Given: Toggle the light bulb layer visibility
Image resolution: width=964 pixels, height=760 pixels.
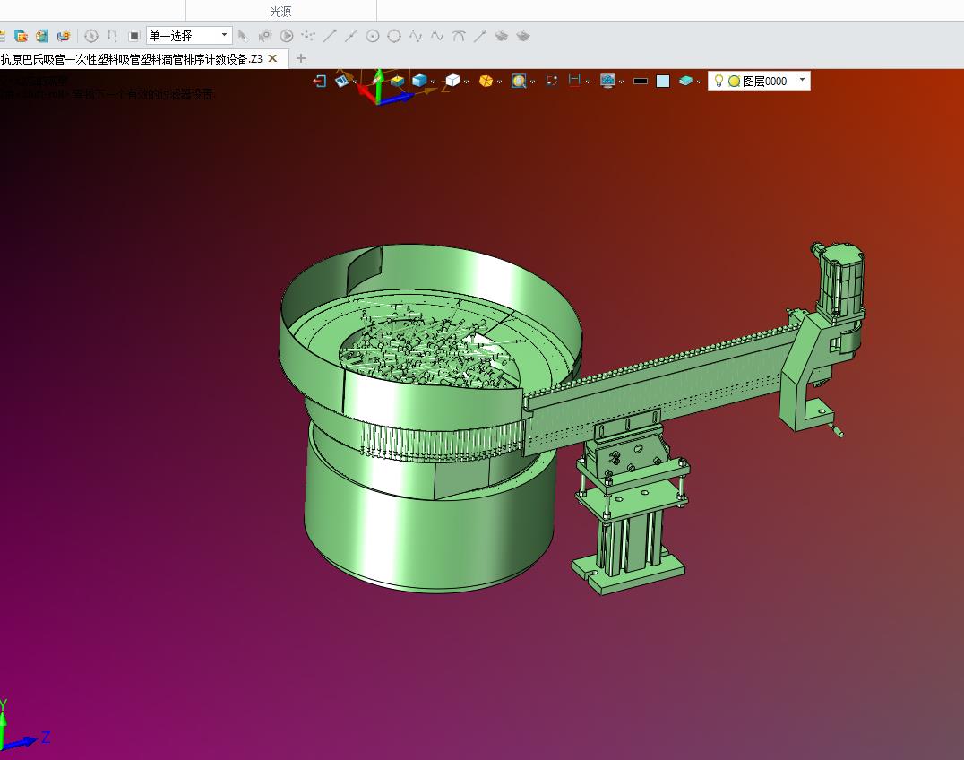Looking at the screenshot, I should coord(719,81).
